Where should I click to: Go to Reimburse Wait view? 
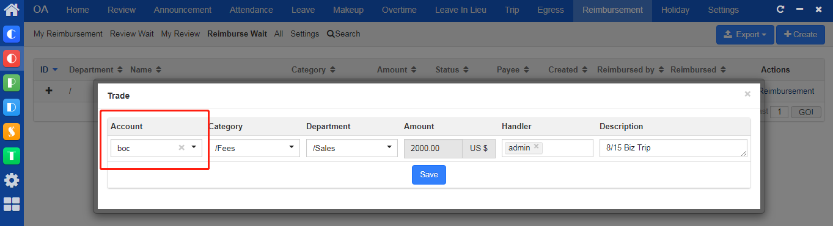[x=237, y=34]
